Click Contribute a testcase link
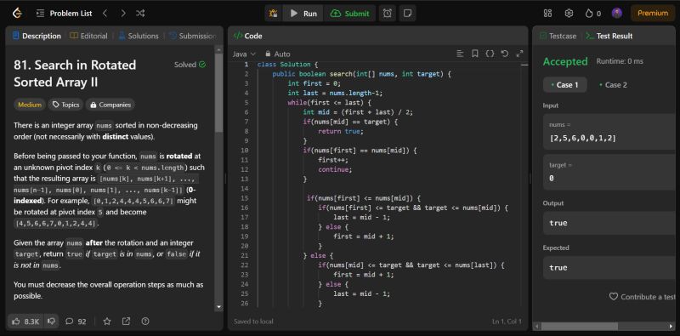 643,297
